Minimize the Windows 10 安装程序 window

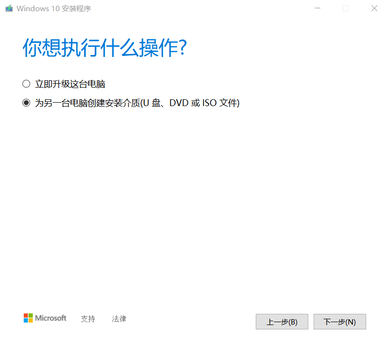pyautogui.click(x=318, y=8)
